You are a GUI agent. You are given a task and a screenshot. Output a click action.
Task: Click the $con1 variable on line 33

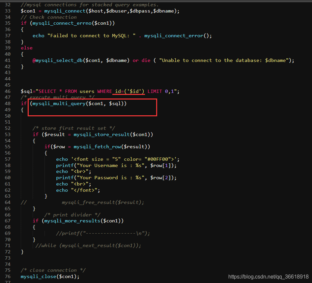pos(28,11)
